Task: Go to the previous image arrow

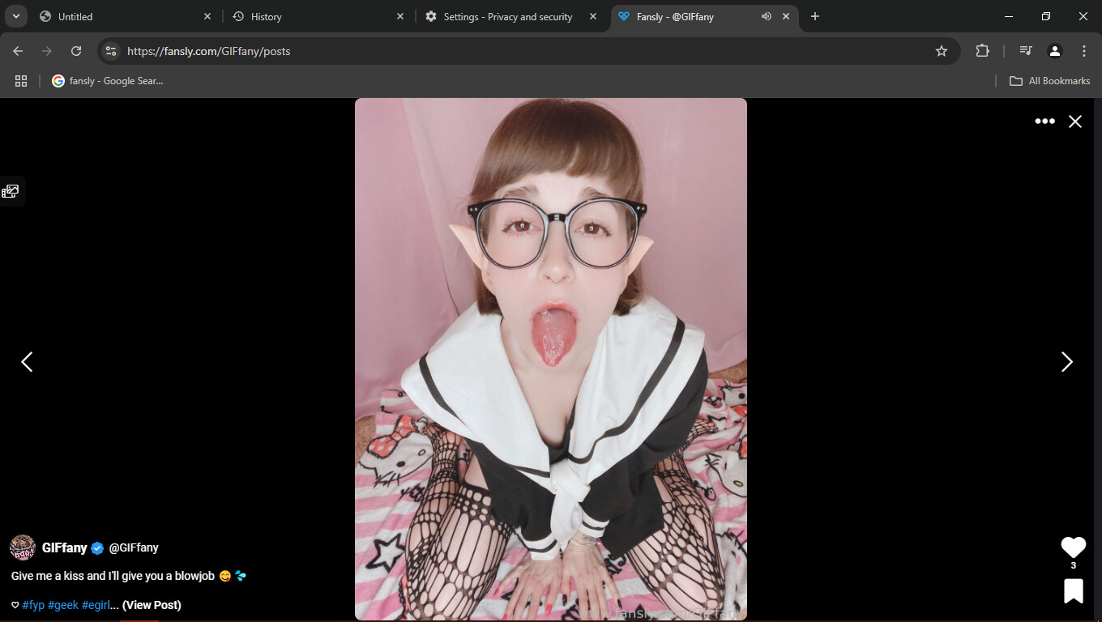Action: click(x=27, y=362)
